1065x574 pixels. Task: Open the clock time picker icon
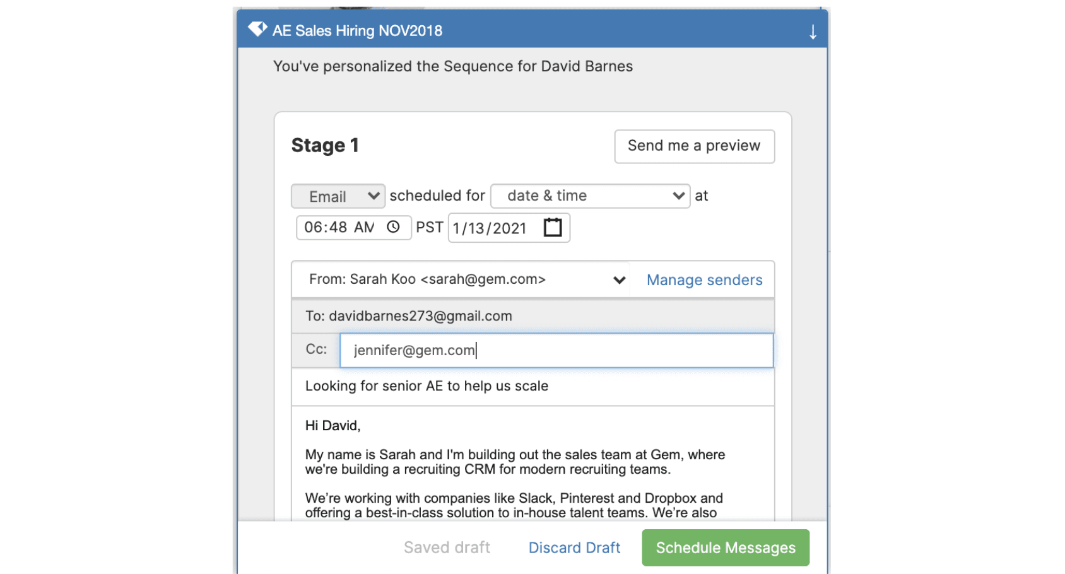coord(393,227)
